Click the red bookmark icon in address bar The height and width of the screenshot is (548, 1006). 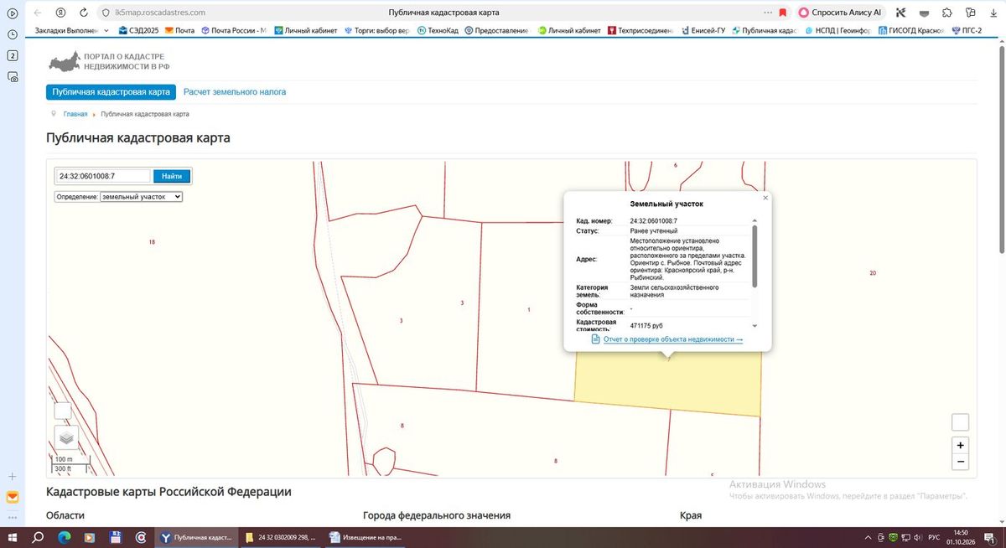click(x=782, y=13)
